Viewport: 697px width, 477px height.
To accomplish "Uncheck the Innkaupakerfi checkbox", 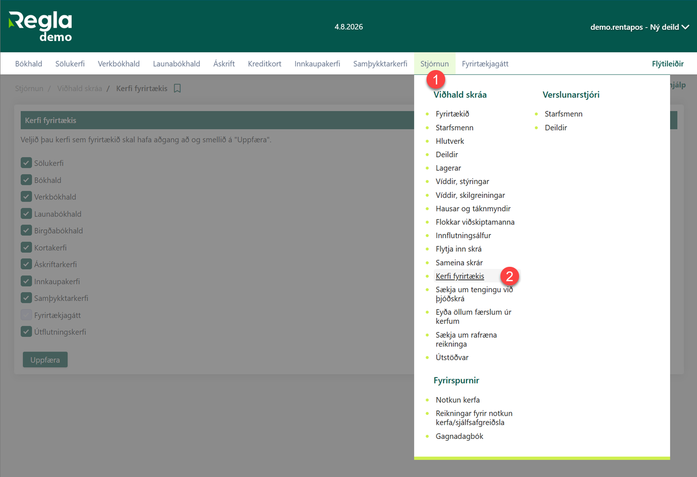I will 26,281.
